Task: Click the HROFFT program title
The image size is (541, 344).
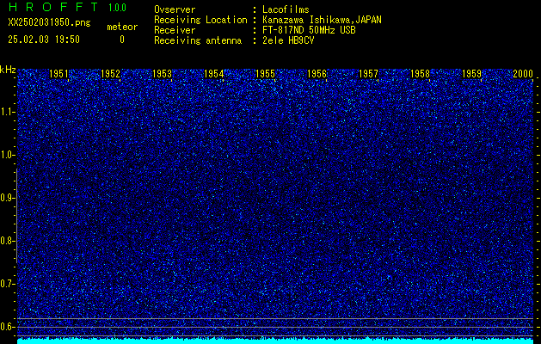Action: click(x=53, y=7)
